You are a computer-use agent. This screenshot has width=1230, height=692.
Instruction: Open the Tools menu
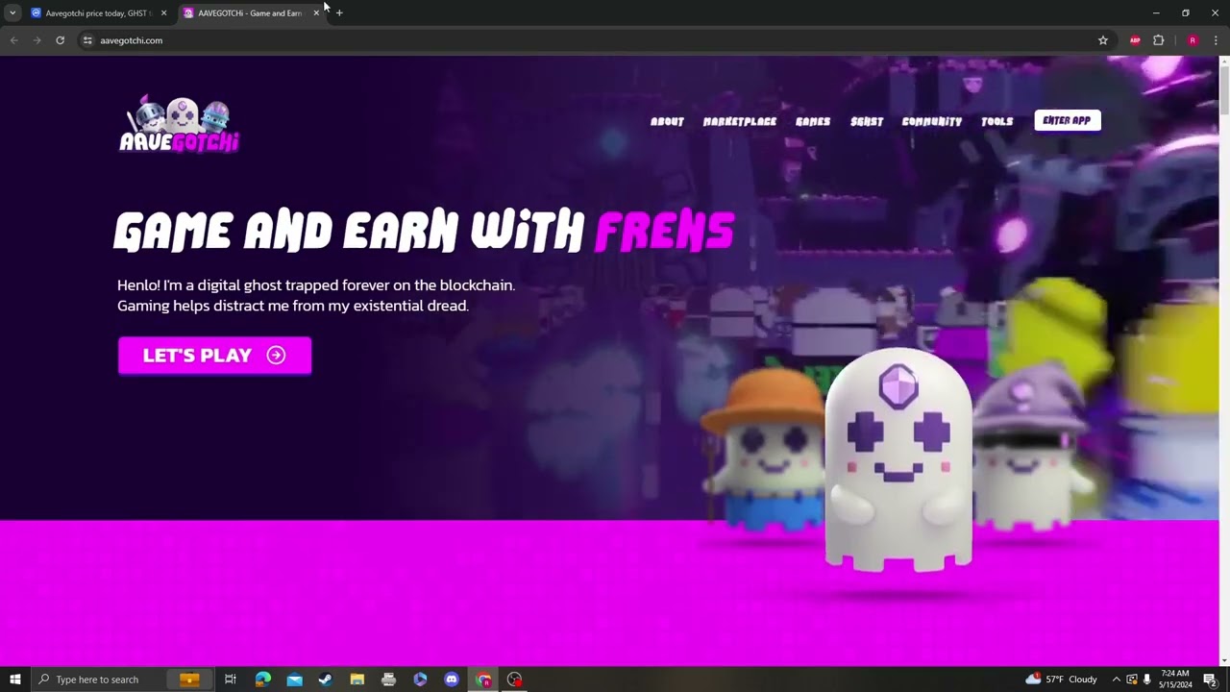(997, 121)
